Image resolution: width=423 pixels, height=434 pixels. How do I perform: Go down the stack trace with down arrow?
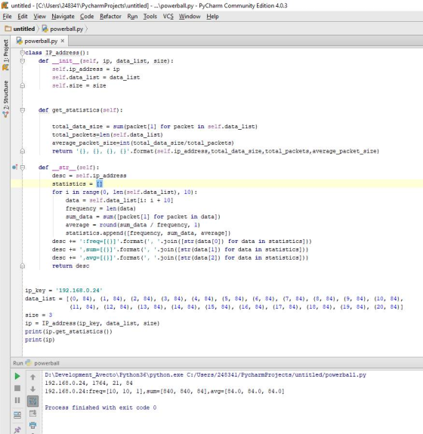[x=32, y=389]
